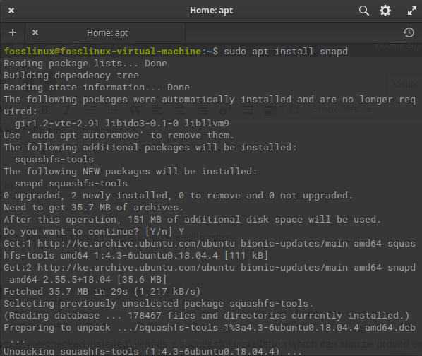The height and width of the screenshot is (356, 422).
Task: Click the '151 MB of additional disk space' line
Action: 193,220
